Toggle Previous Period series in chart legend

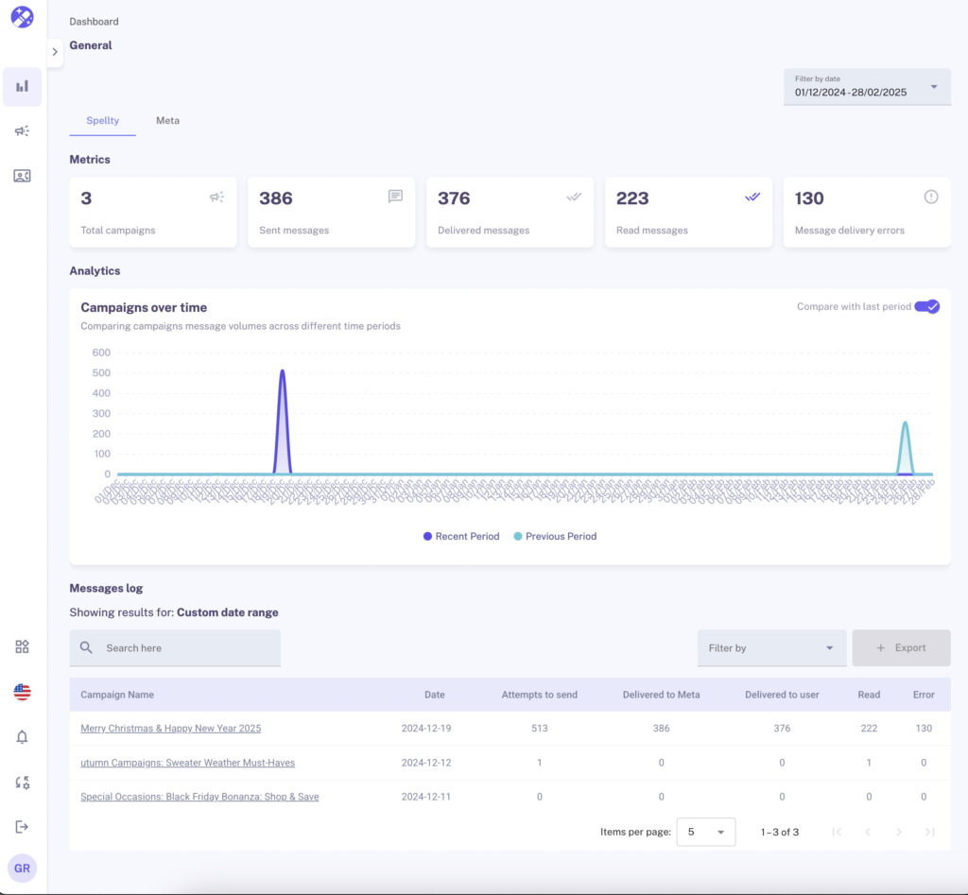coord(555,537)
